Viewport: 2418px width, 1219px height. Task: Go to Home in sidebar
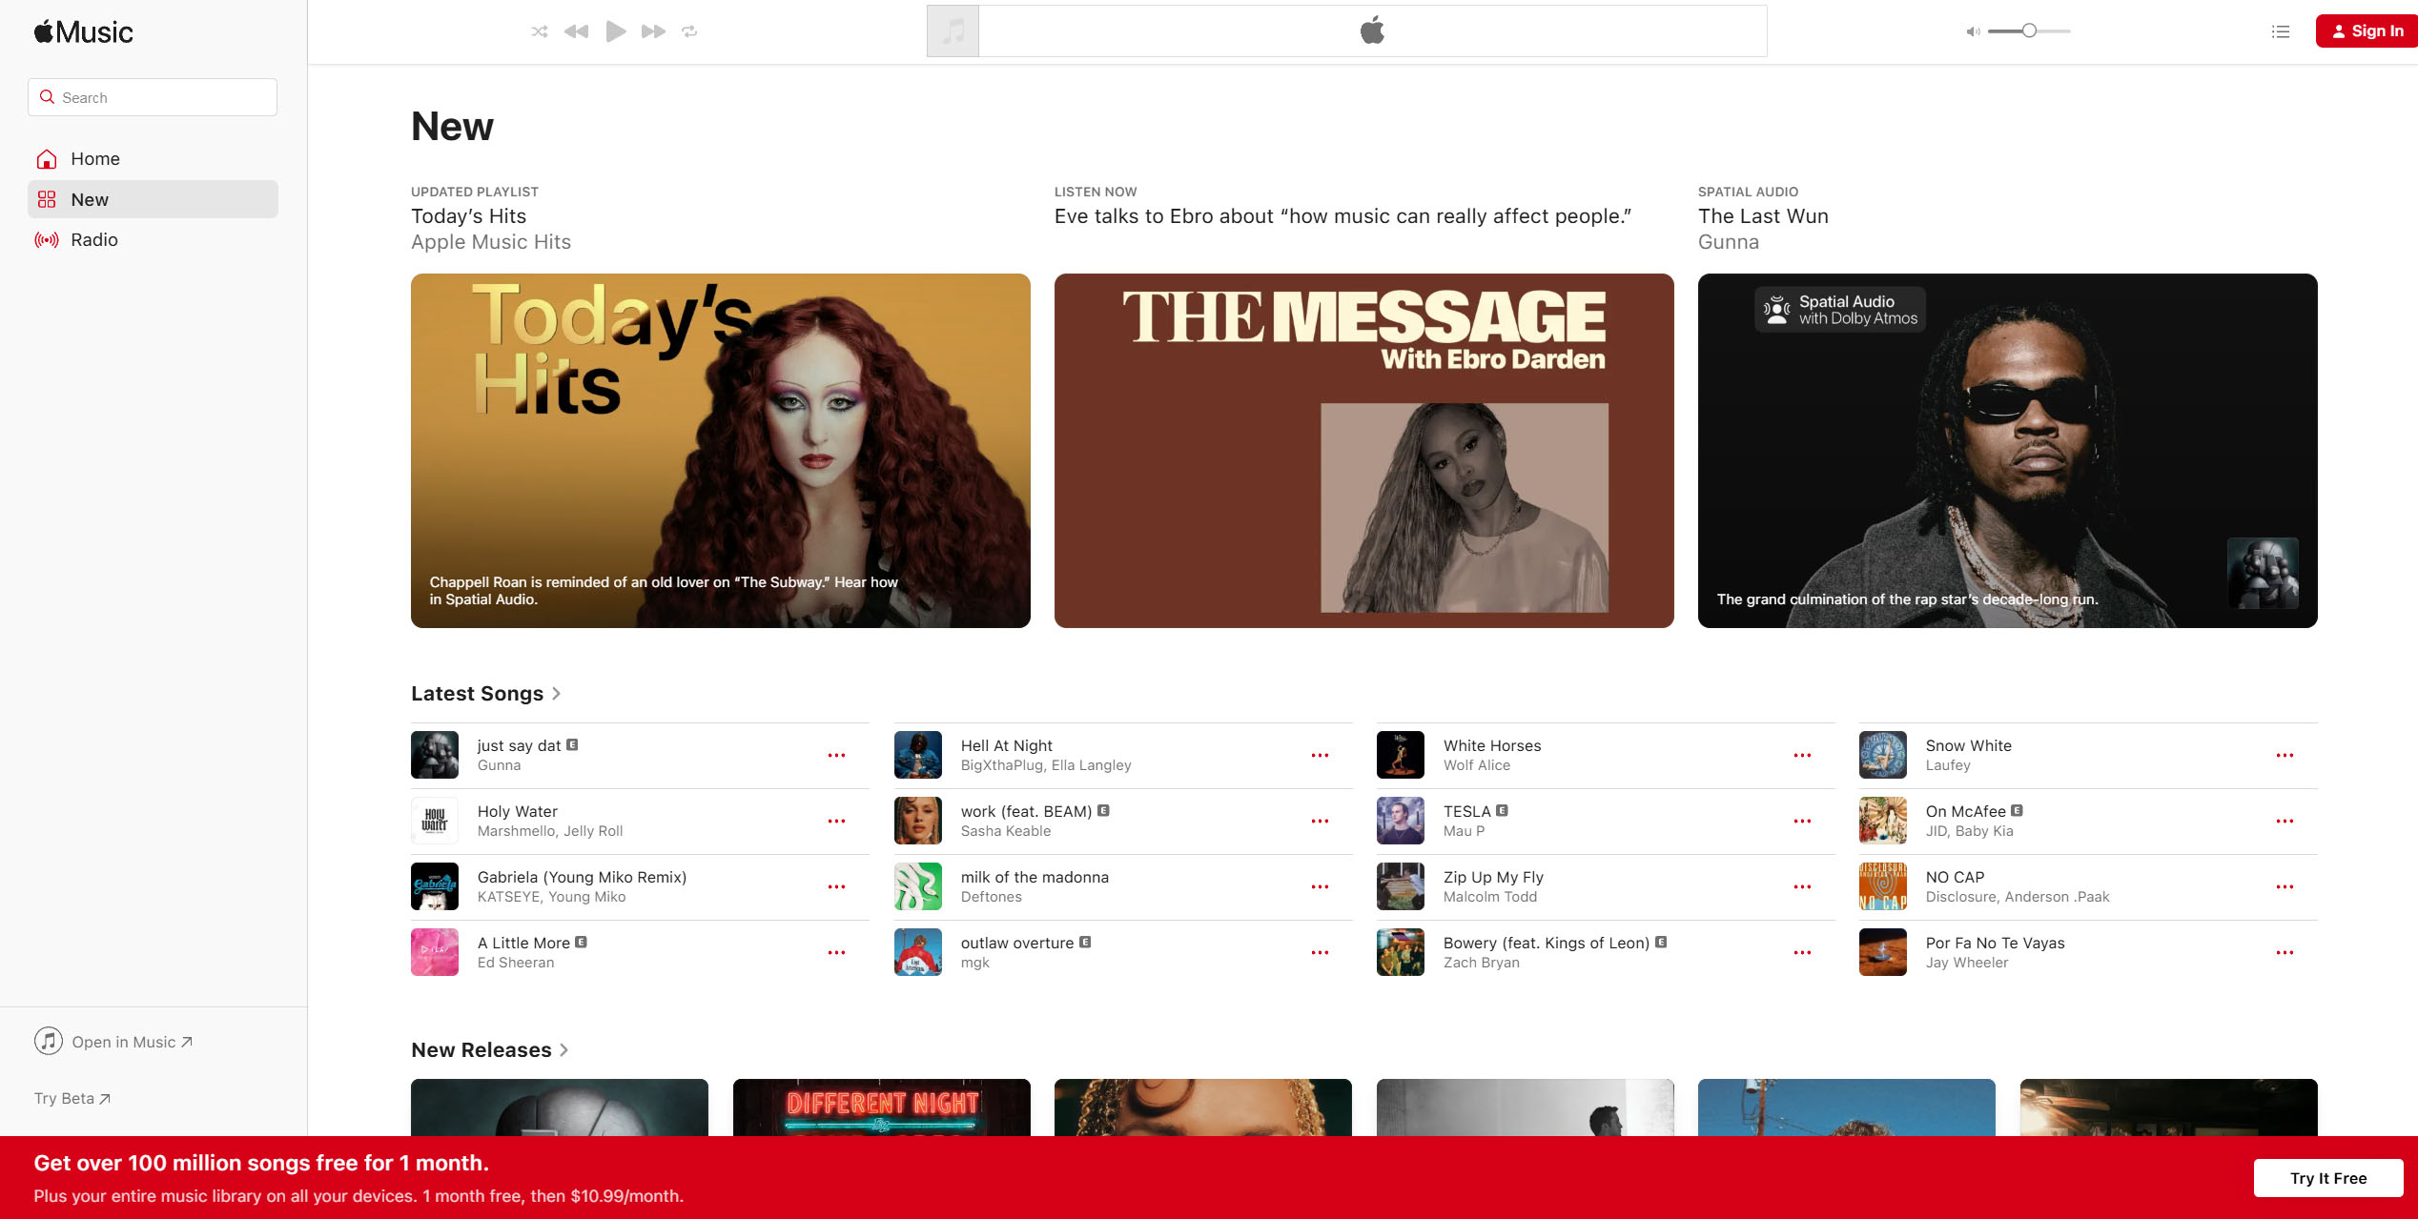(153, 158)
